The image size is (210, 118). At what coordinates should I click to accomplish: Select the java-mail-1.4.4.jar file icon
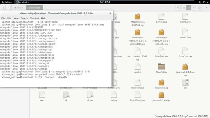[x=161, y=95]
